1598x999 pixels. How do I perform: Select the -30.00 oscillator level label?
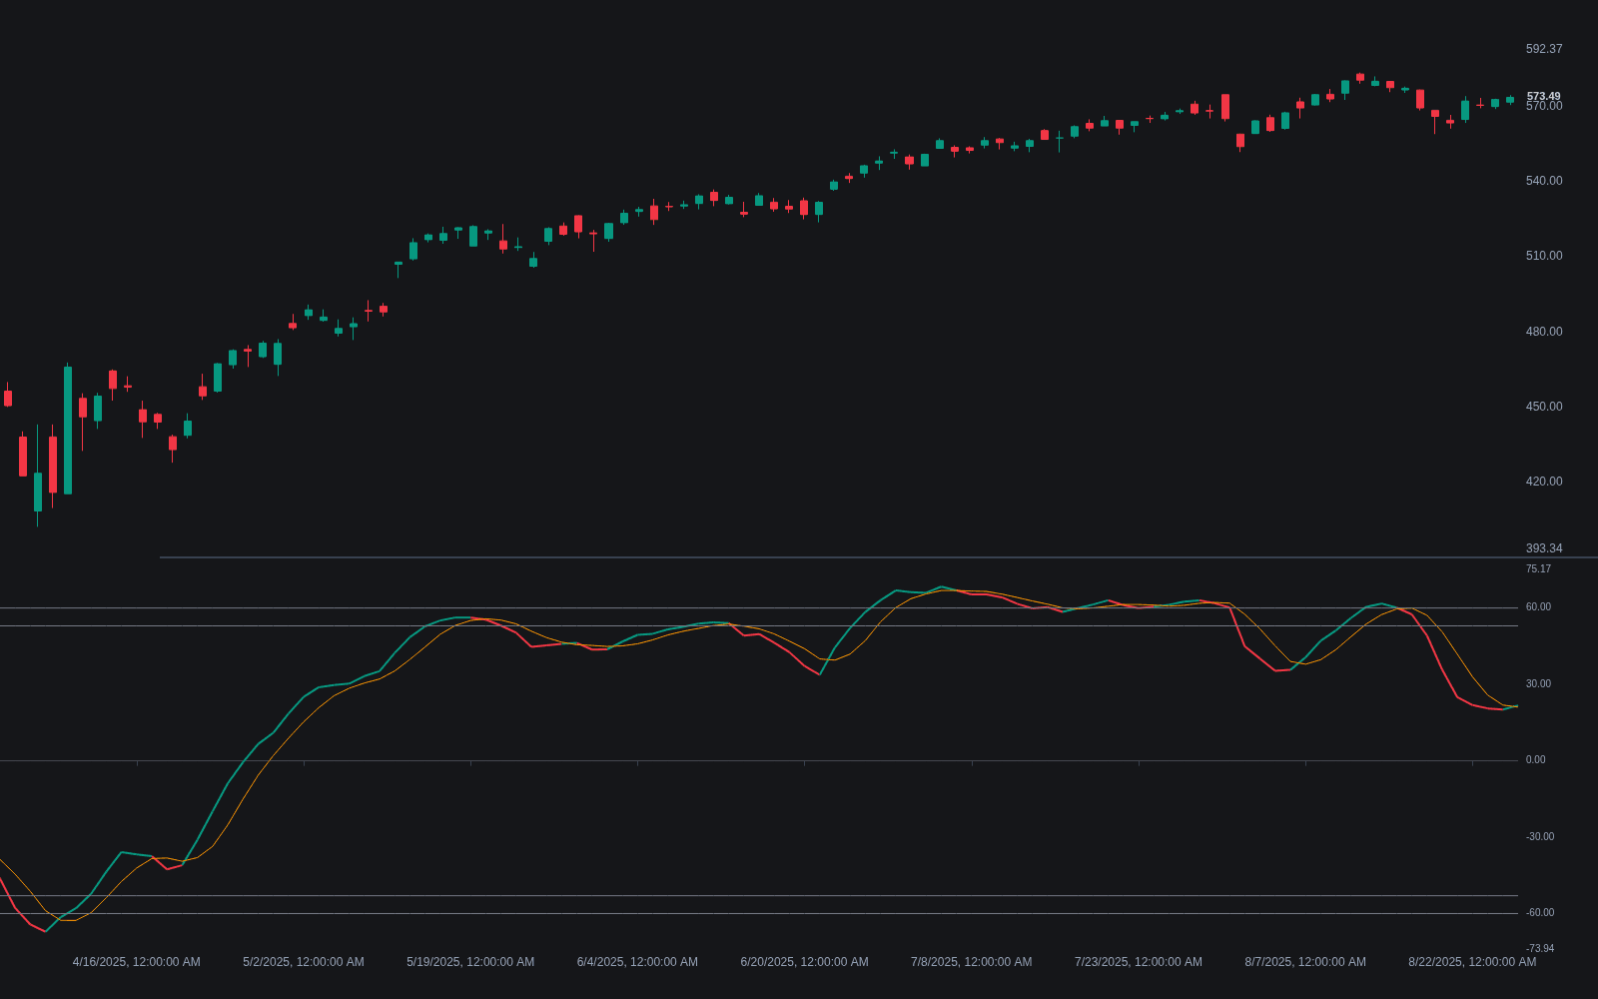pyautogui.click(x=1540, y=837)
